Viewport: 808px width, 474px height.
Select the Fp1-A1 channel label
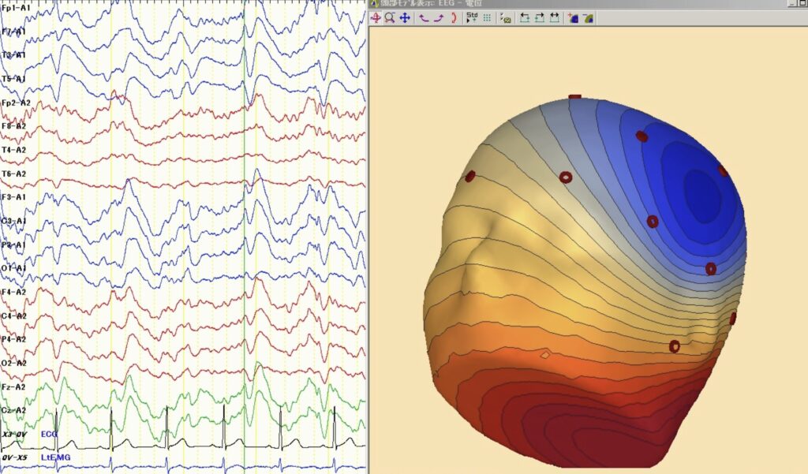pos(16,8)
